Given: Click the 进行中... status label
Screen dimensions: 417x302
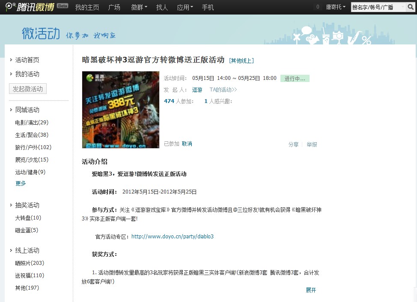Looking at the screenshot, I should point(295,79).
